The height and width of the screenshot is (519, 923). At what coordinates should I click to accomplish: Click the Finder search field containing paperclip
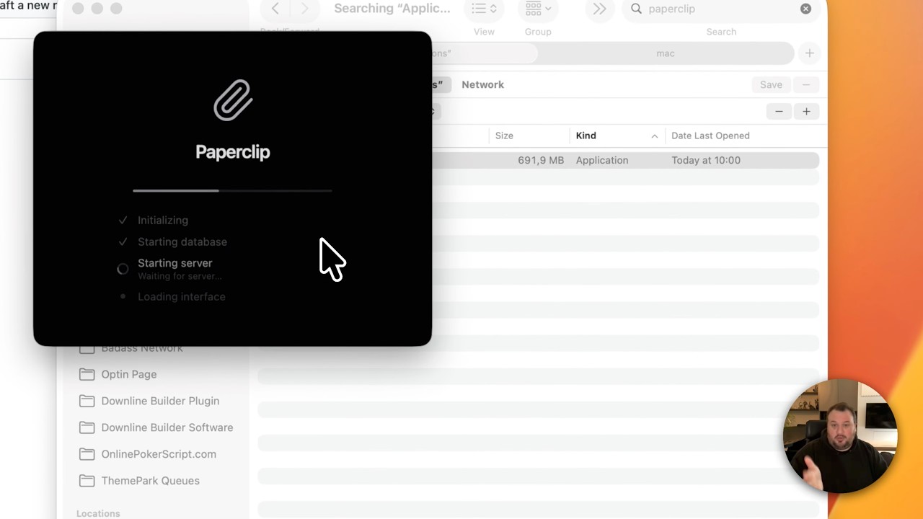pyautogui.click(x=721, y=9)
